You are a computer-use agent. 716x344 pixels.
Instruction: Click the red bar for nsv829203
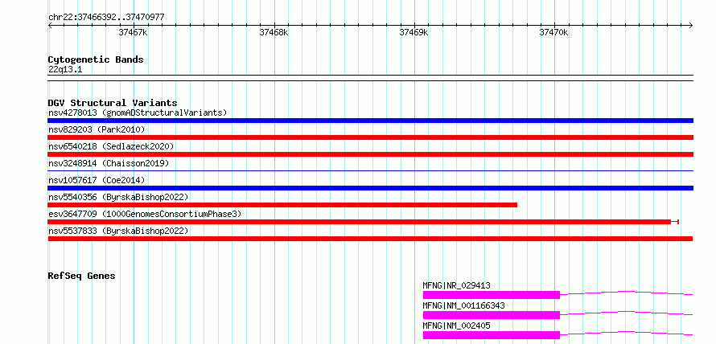click(x=370, y=137)
